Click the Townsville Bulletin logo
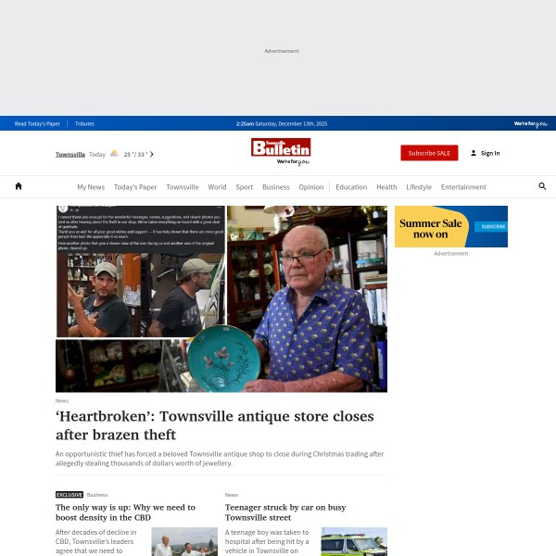The image size is (556, 556). pos(281,152)
